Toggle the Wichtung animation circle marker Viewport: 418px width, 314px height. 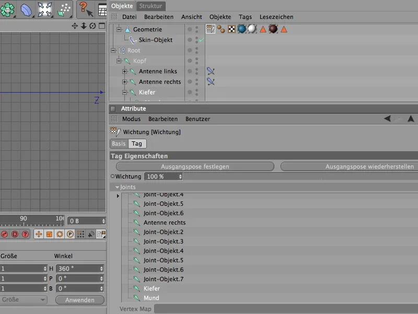coord(112,176)
